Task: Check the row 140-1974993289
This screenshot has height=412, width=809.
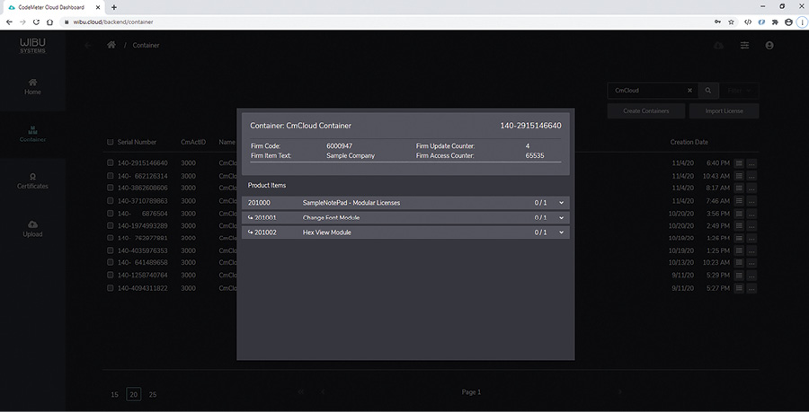Action: pos(110,225)
